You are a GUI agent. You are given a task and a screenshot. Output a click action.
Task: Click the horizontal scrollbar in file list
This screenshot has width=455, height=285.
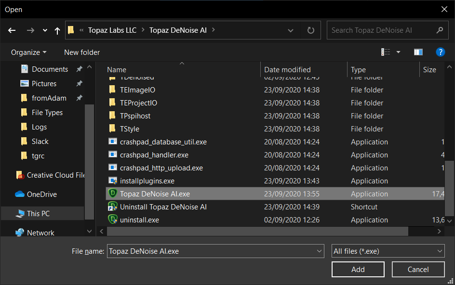click(x=257, y=232)
